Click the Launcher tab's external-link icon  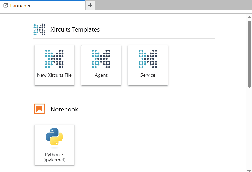pyautogui.click(x=6, y=6)
